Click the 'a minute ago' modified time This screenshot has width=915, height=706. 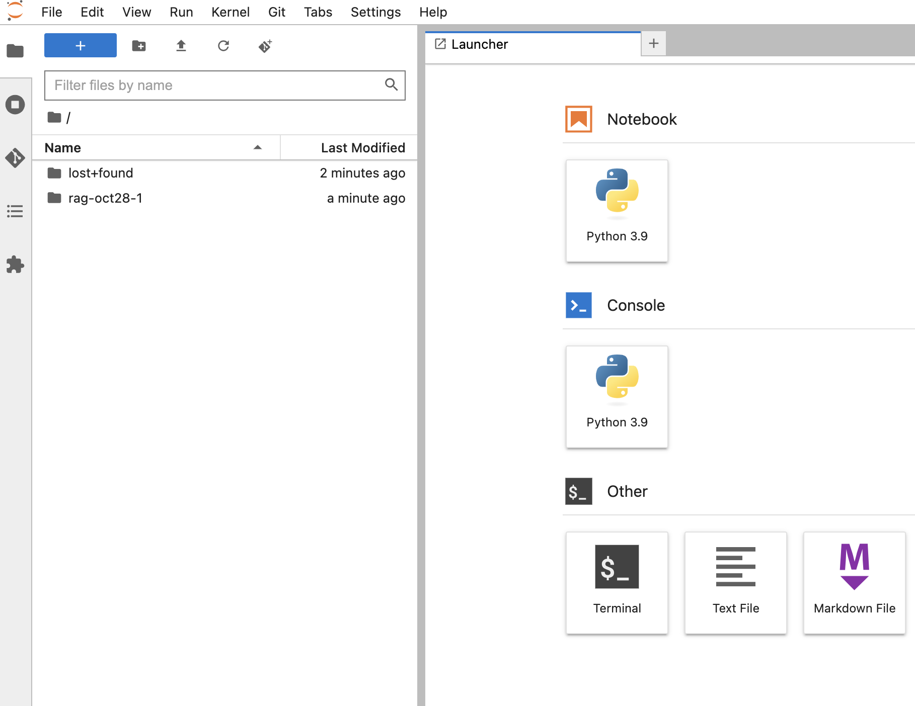(x=366, y=198)
